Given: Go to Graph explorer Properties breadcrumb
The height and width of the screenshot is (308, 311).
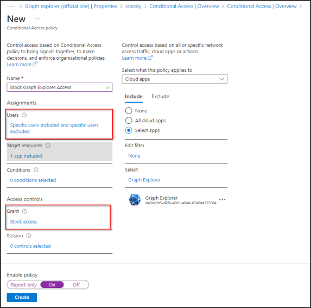Looking at the screenshot, I should click(x=71, y=7).
